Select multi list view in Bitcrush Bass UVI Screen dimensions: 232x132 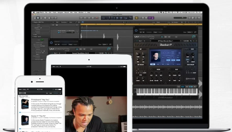(x=165, y=37)
